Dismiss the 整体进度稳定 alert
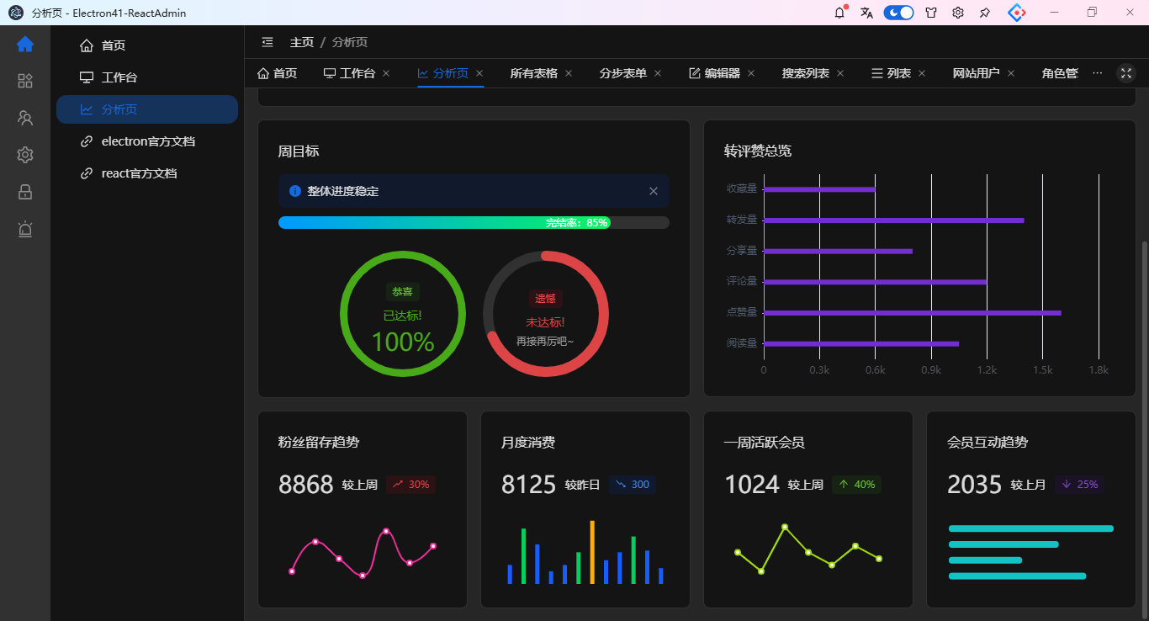This screenshot has height=621, width=1149. [x=654, y=191]
